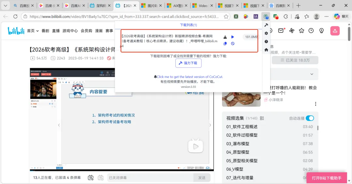The image size is (352, 184).
Task: Click the latest version of CoCoCut link
Action: (190, 76)
